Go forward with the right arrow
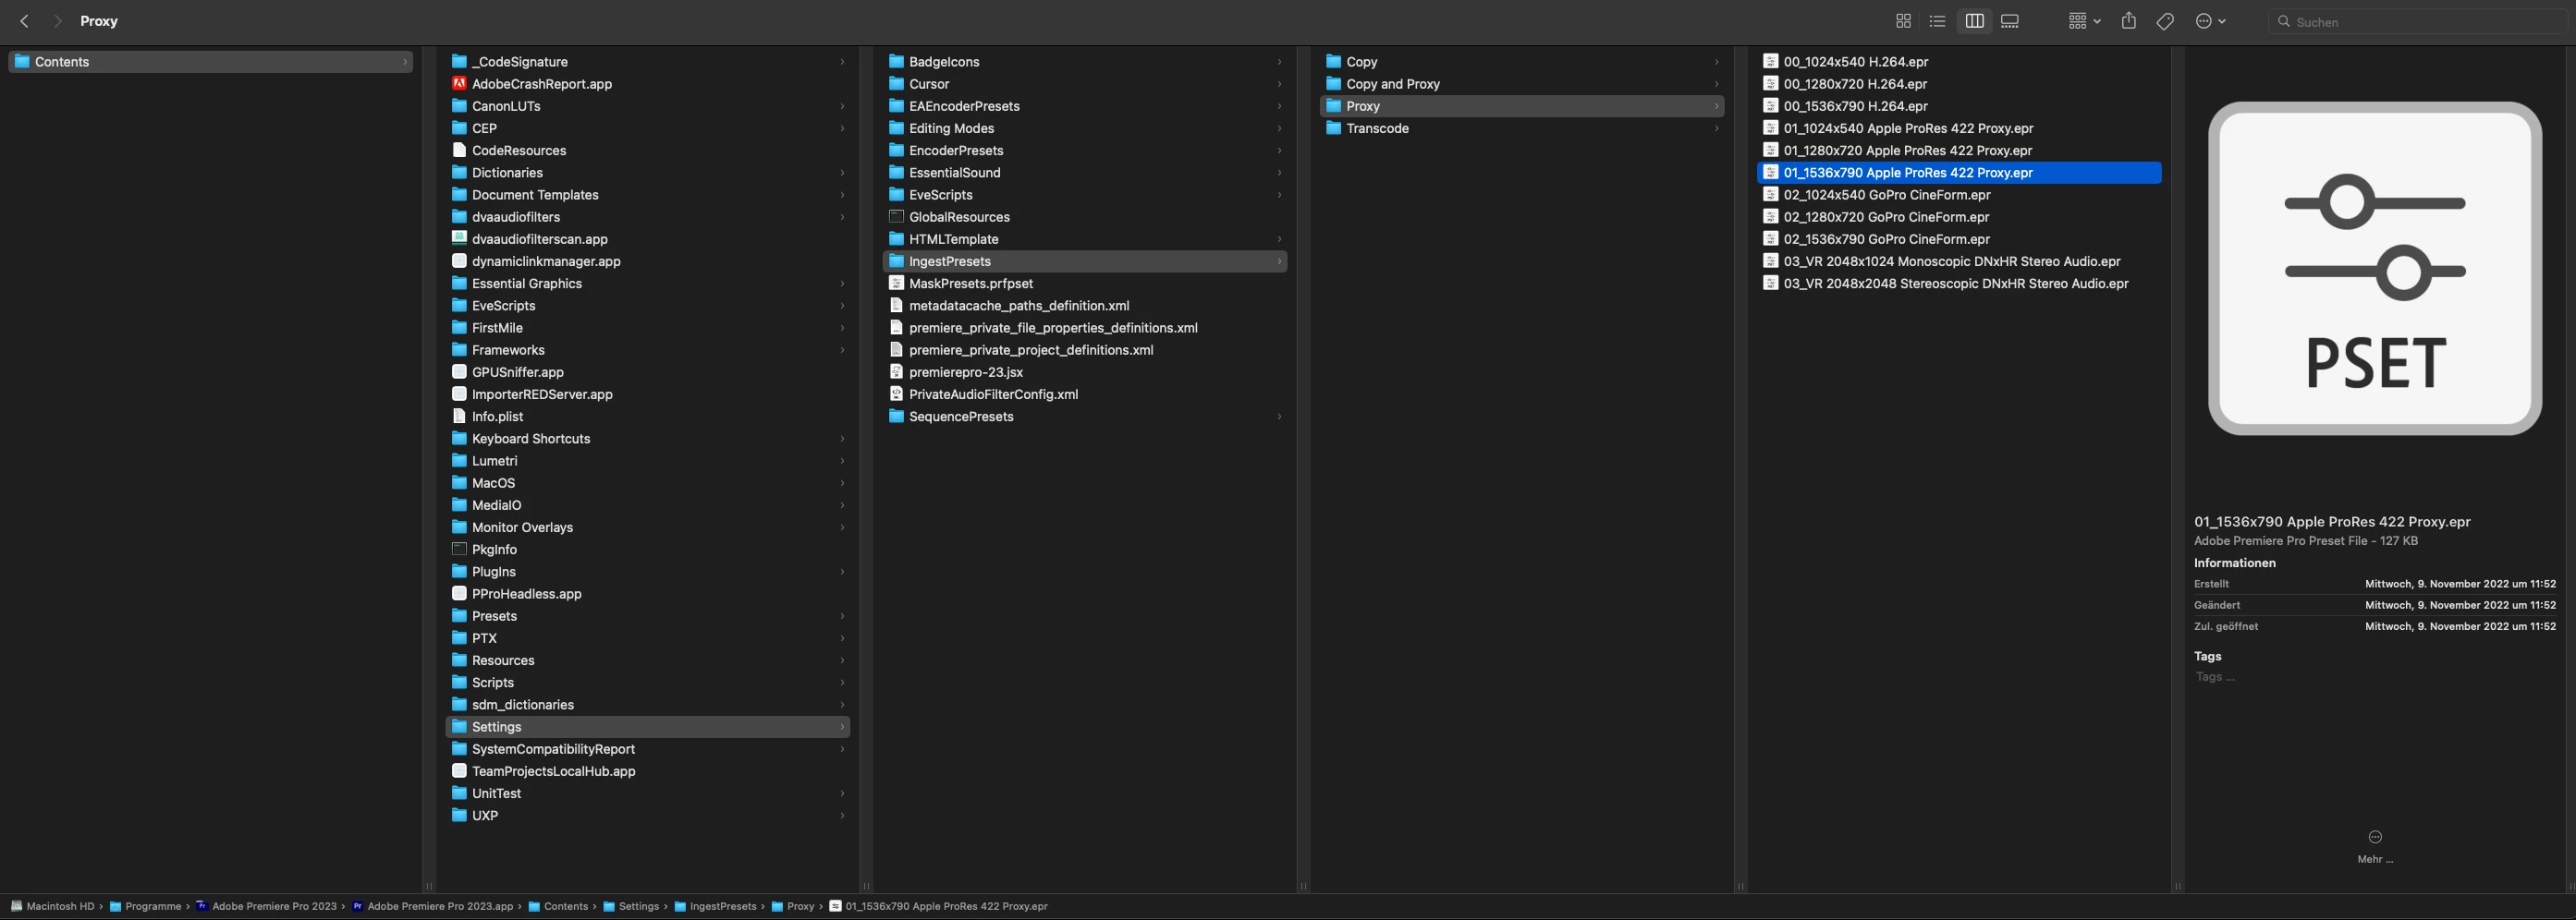Image resolution: width=2576 pixels, height=920 pixels. pyautogui.click(x=57, y=21)
